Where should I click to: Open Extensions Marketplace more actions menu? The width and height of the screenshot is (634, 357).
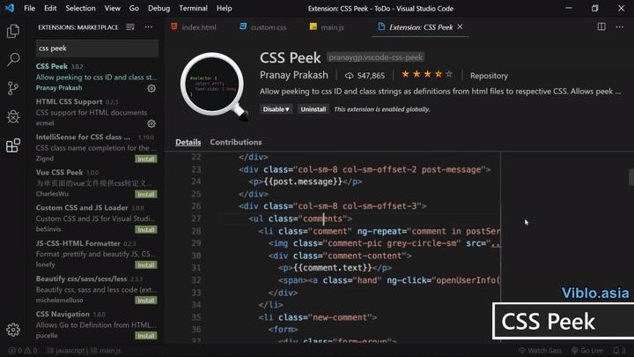tap(149, 27)
